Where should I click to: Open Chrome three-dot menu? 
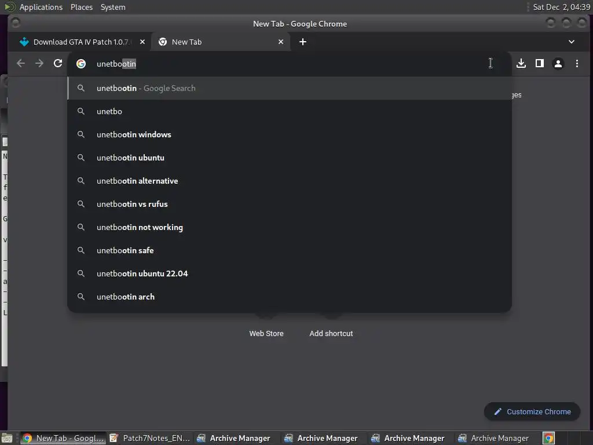[x=577, y=63]
